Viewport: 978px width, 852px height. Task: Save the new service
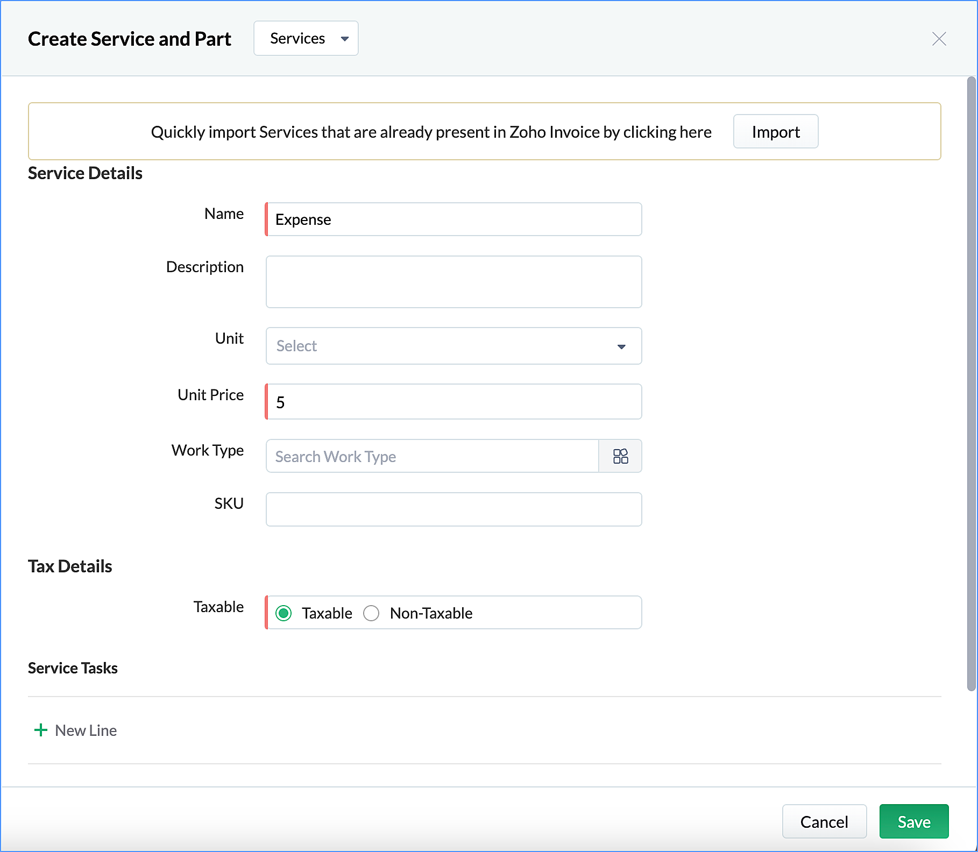coord(913,821)
